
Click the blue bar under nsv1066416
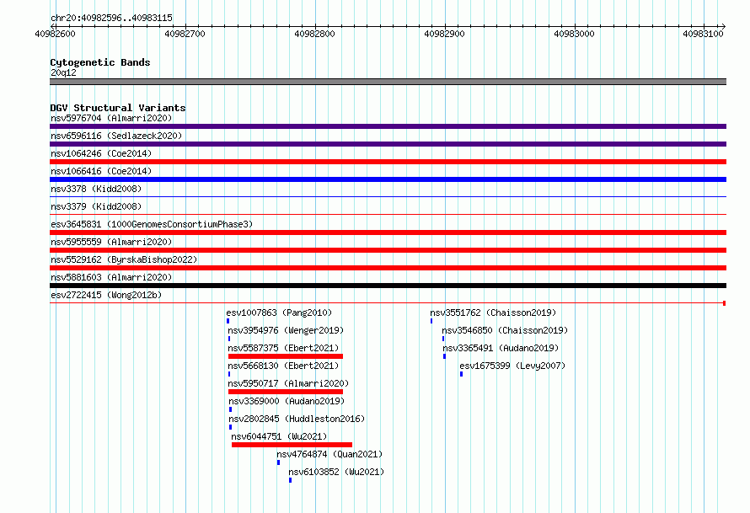[x=388, y=179]
